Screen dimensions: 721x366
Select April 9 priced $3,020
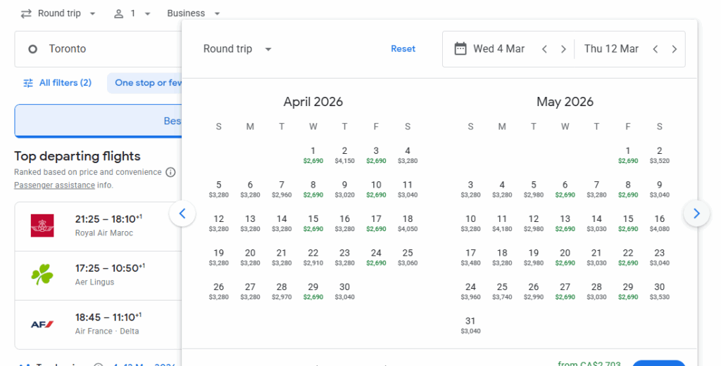tap(344, 190)
